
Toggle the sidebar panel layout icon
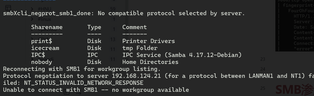8,8
